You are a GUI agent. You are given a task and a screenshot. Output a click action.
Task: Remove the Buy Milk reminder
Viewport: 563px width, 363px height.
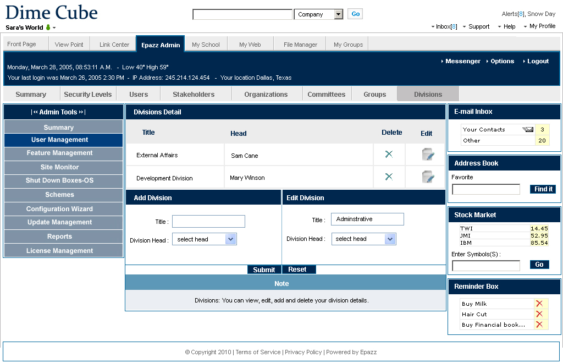[x=539, y=304]
